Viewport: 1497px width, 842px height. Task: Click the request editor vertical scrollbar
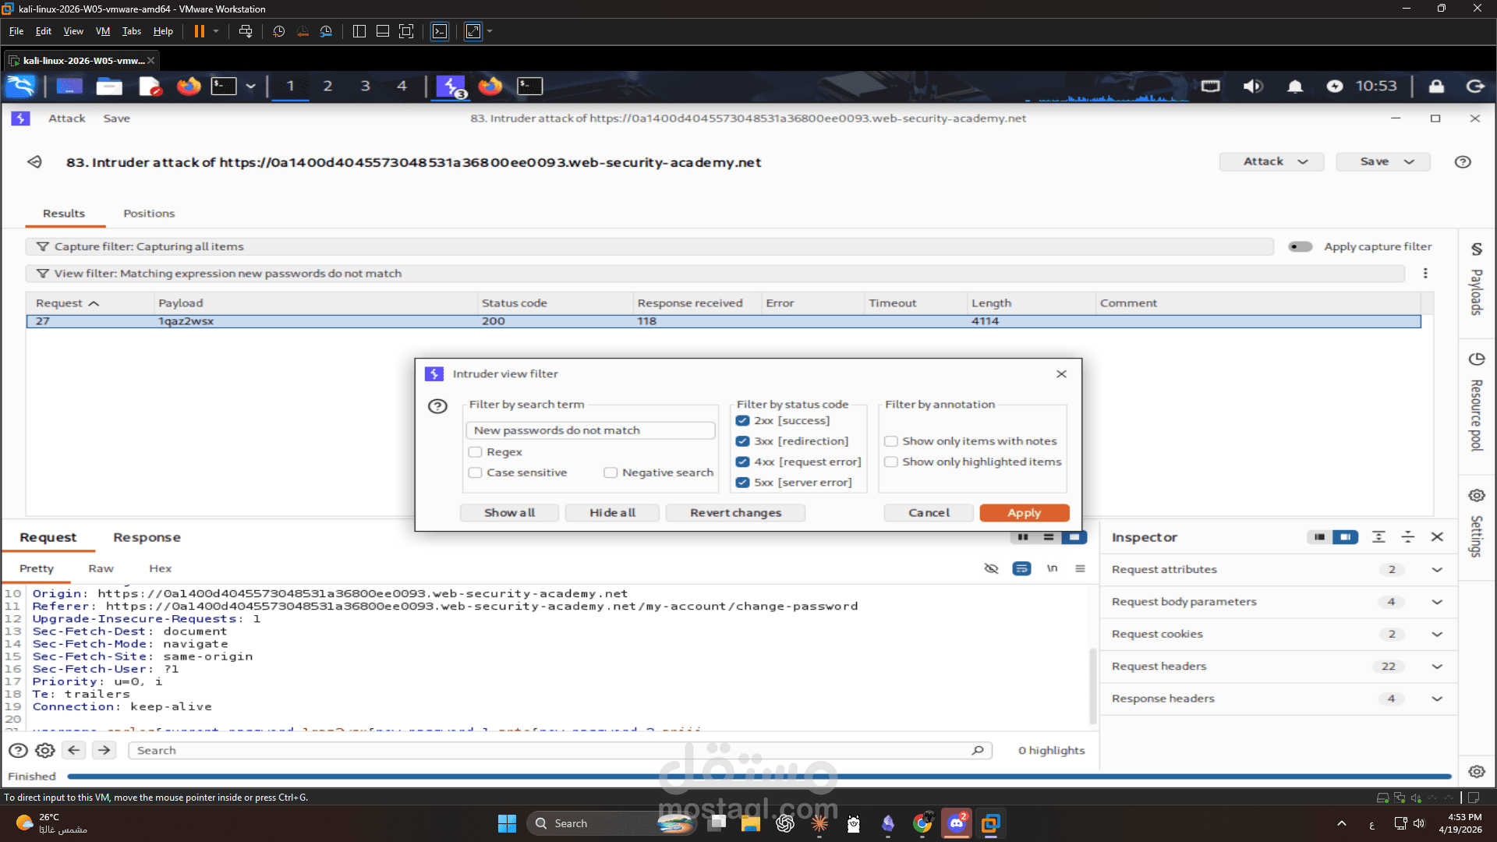pos(1093,686)
